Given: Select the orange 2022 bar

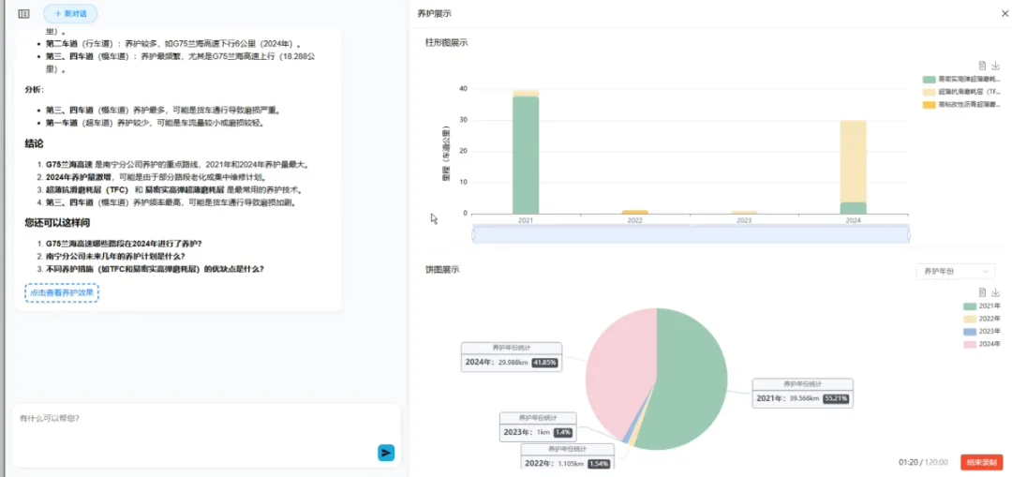Looking at the screenshot, I should coord(635,212).
